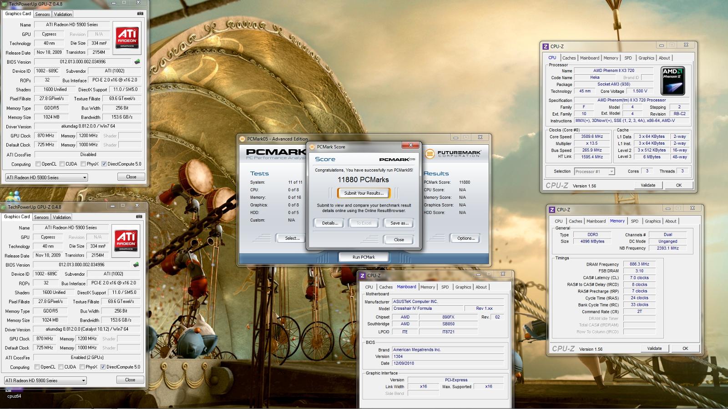
Task: Click Details button in PCMark Score dialog
Action: 330,223
